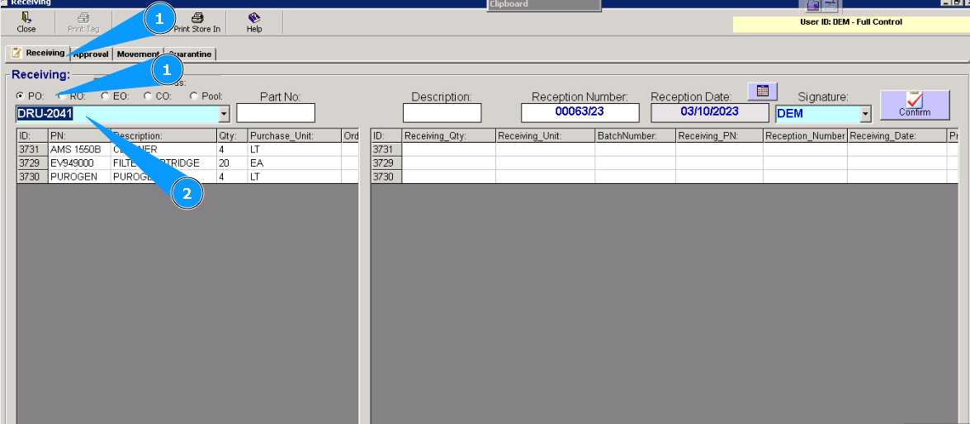Click part number EV949000 cell
The image size is (970, 424).
[79, 163]
